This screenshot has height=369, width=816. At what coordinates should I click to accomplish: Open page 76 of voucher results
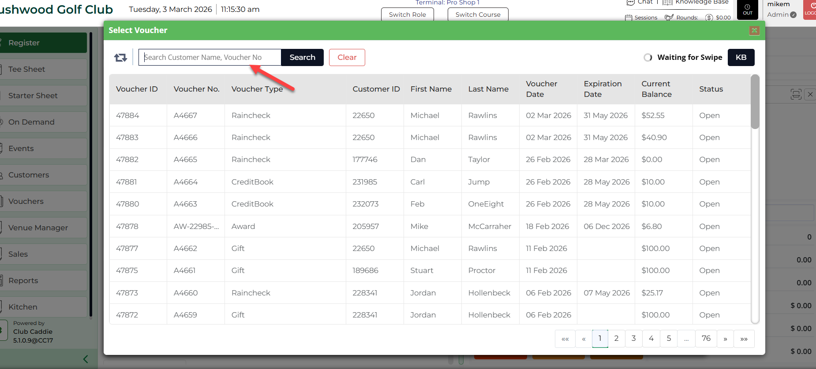tap(706, 339)
